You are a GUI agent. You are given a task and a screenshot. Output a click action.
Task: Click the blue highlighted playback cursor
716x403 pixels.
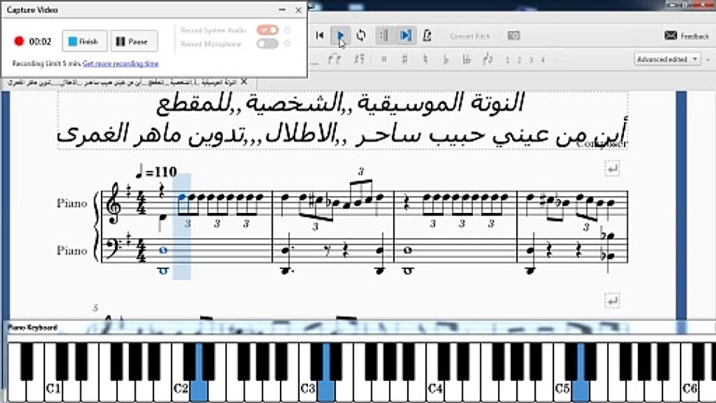point(182,226)
